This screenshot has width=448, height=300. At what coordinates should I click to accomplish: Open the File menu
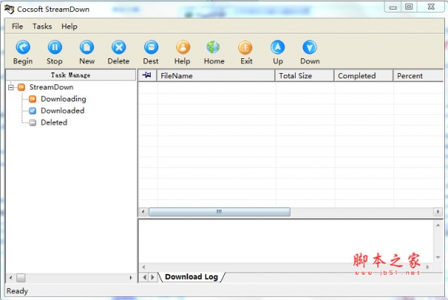click(x=17, y=26)
